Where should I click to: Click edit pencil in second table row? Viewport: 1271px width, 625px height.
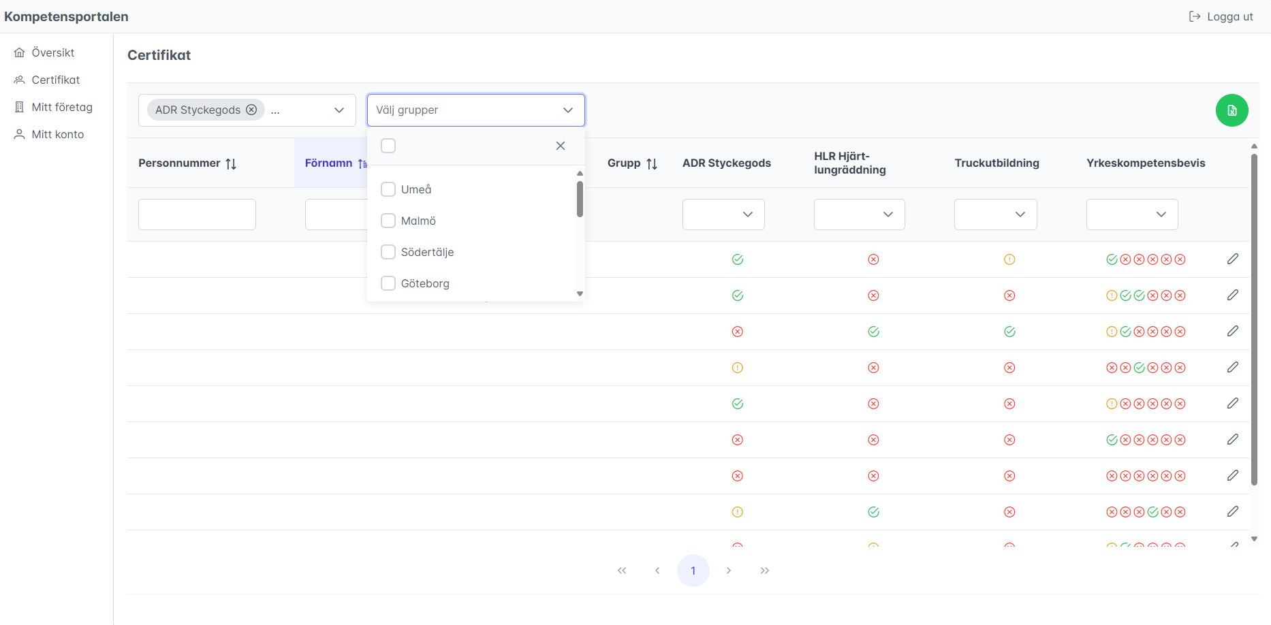(x=1233, y=295)
